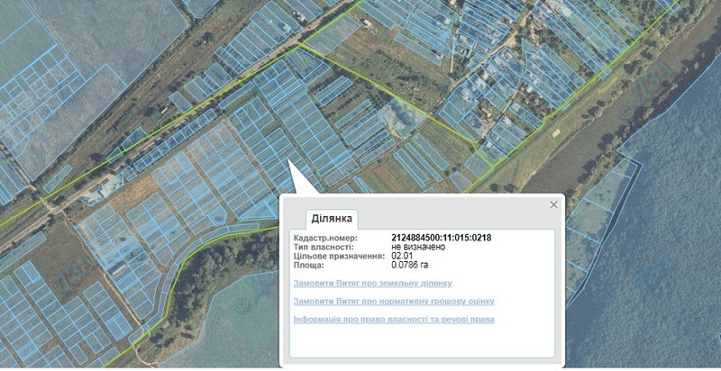The width and height of the screenshot is (721, 371).
Task: Click the white callout pointer tip
Action: point(289,161)
